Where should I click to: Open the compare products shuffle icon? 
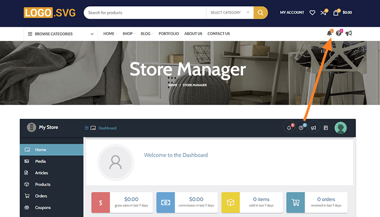click(324, 12)
